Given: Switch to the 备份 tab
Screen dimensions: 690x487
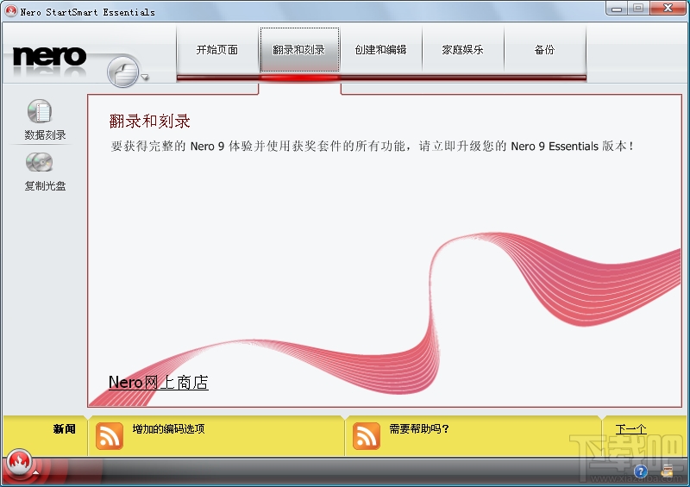Looking at the screenshot, I should coord(545,50).
